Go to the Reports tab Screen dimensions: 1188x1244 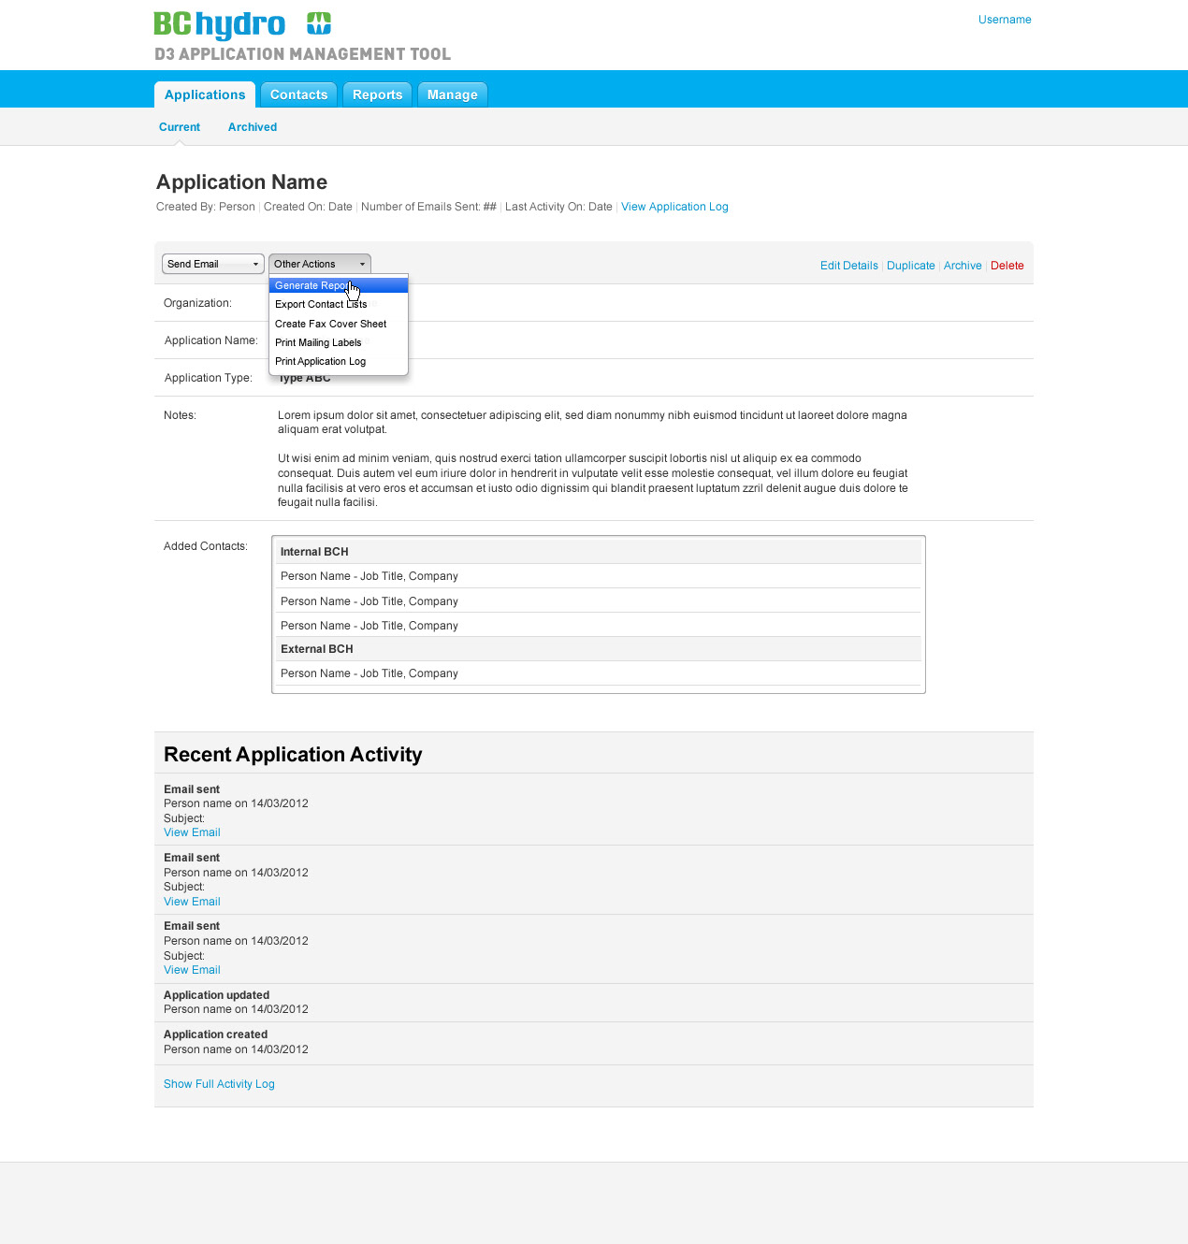pos(378,94)
